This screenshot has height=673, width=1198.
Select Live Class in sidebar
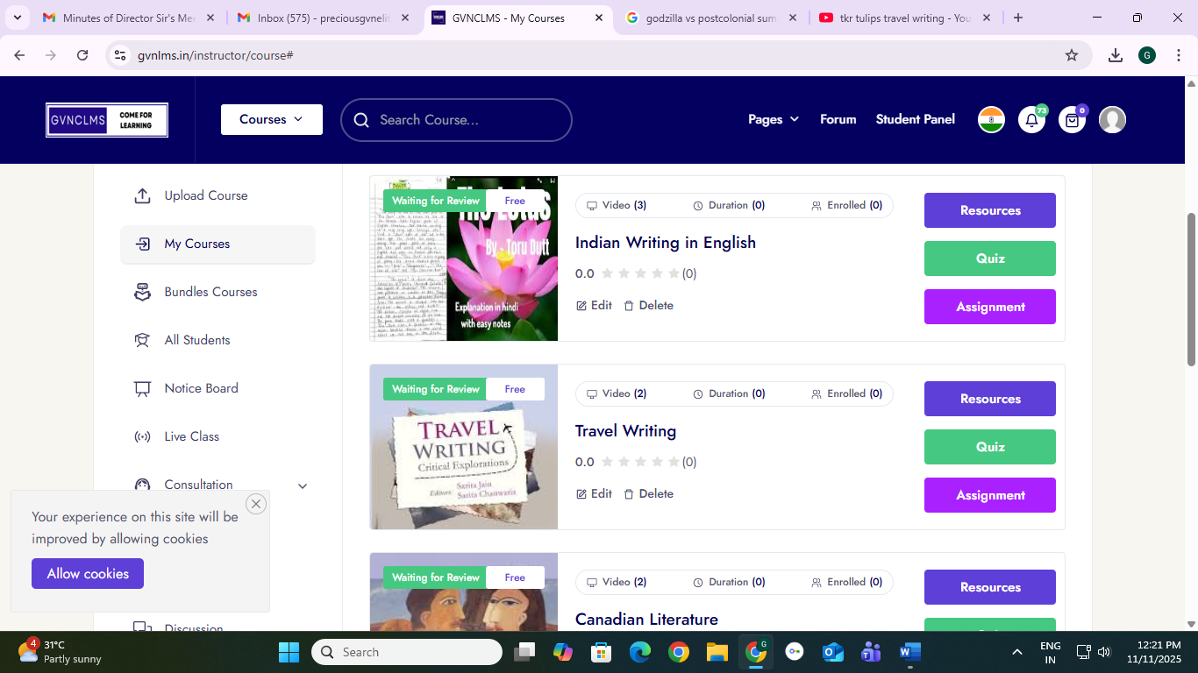[191, 436]
